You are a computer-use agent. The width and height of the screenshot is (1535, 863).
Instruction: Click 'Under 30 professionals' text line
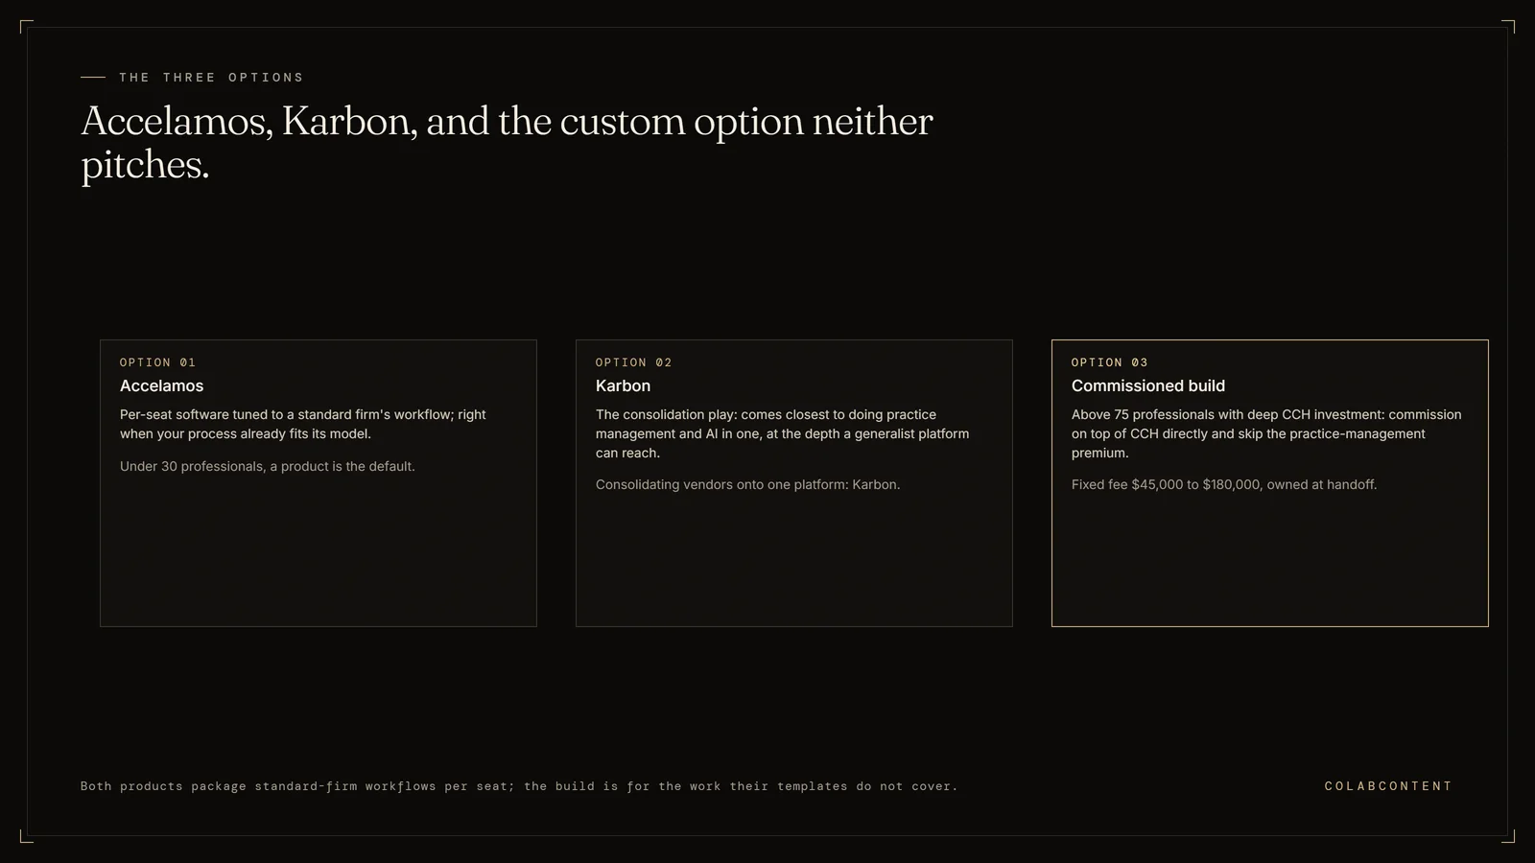coord(268,466)
